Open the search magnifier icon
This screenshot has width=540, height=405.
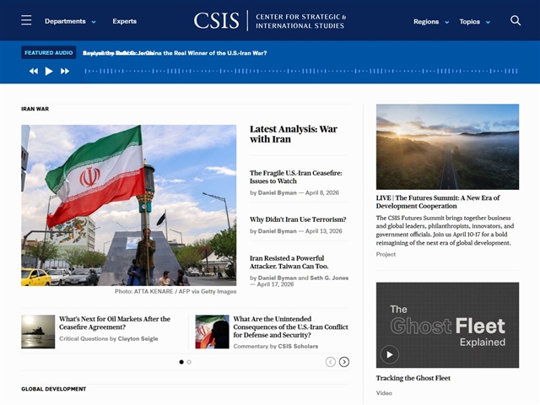[516, 20]
